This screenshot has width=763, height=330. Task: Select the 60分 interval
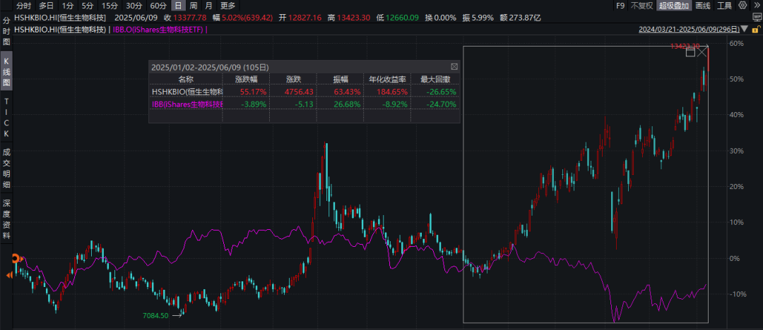click(158, 6)
